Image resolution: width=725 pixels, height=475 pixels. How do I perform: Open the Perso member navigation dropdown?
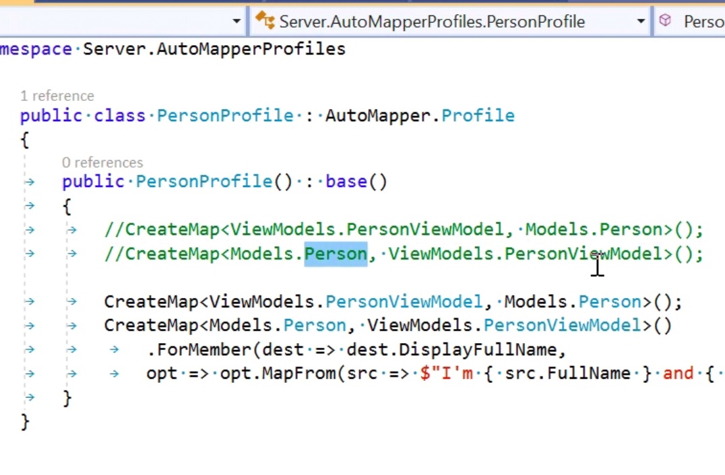[x=689, y=22]
